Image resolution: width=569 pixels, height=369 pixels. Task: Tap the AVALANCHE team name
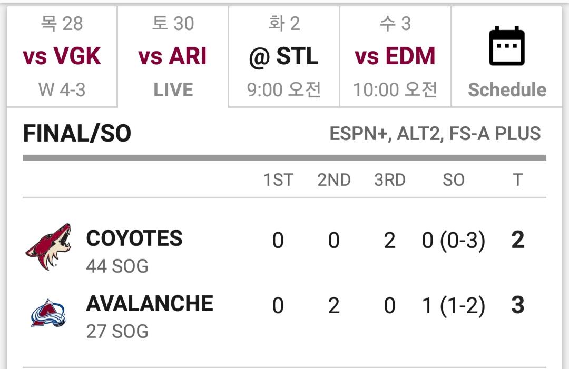pyautogui.click(x=150, y=304)
